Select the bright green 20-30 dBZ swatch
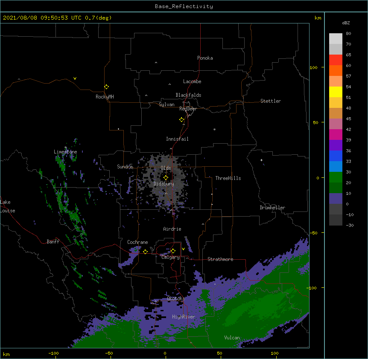Image resolution: width=368 pixels, height=359 pixels. pyautogui.click(x=336, y=177)
